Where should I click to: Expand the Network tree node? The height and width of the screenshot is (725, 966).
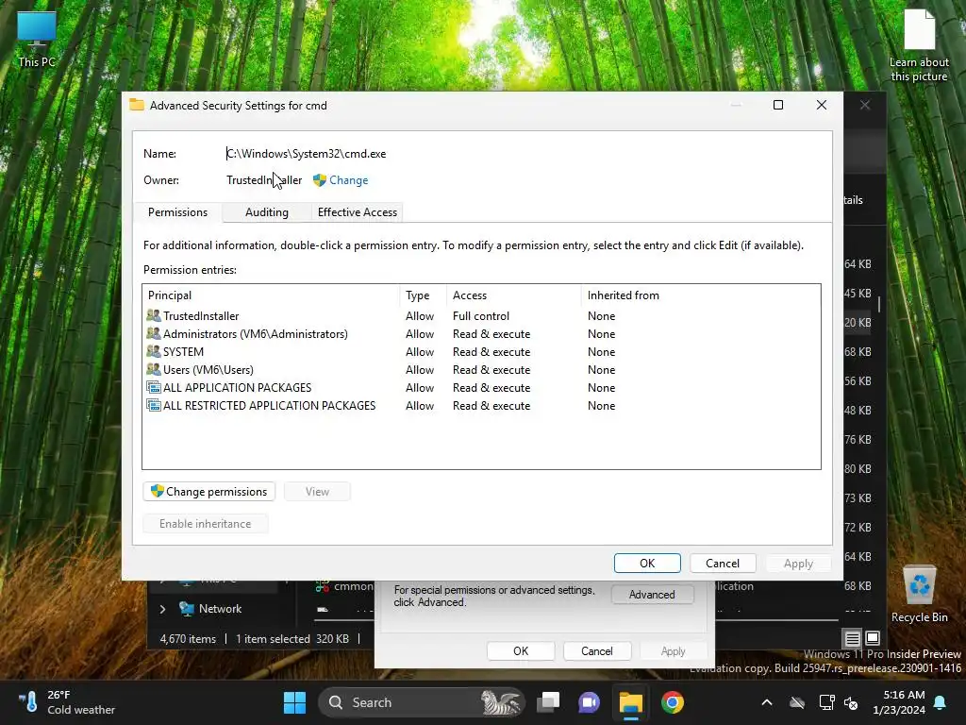tap(162, 609)
